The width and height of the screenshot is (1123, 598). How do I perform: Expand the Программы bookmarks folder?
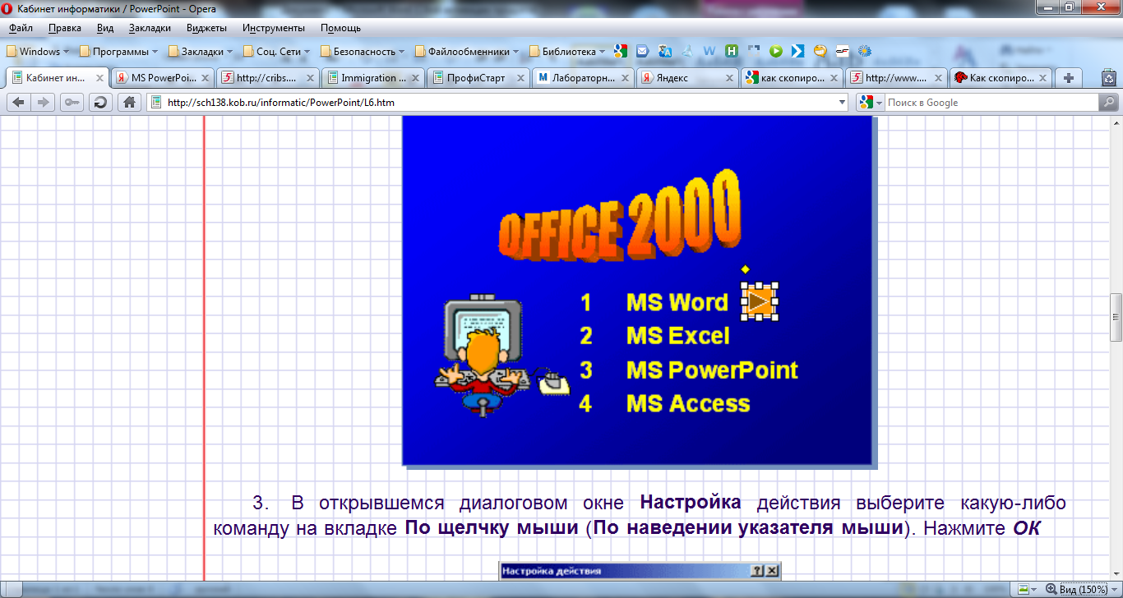[119, 51]
